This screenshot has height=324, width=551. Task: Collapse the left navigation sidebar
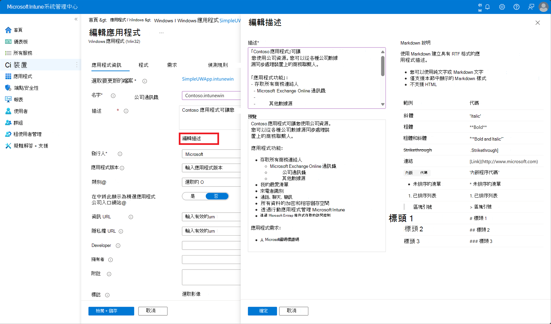tap(76, 19)
